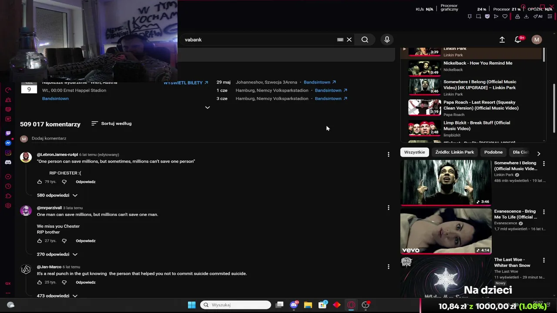Take a snapshot with Opera capture icon

[x=478, y=17]
